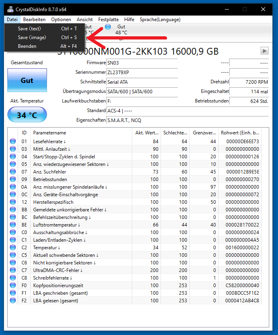Choose Save (text) from Datei menu

[44, 29]
